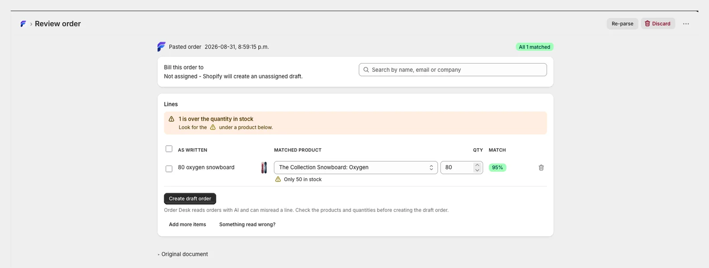Delete the oxygen snowboard line with trash icon
This screenshot has width=709, height=268.
pyautogui.click(x=541, y=168)
